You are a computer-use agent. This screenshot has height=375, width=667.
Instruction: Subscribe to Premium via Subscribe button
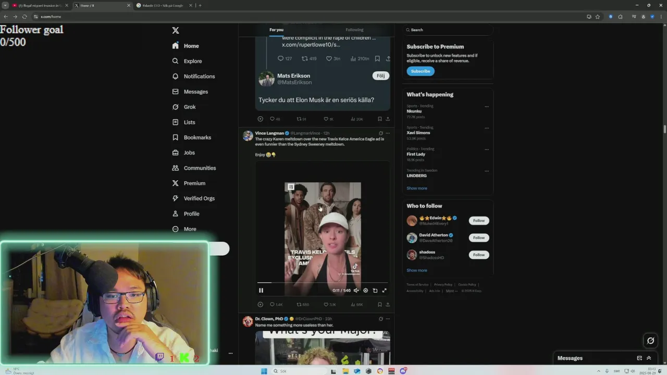click(x=421, y=71)
